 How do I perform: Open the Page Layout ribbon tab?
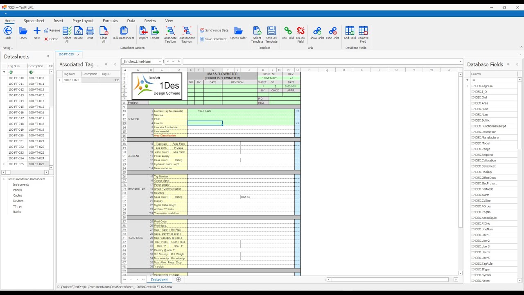[83, 21]
